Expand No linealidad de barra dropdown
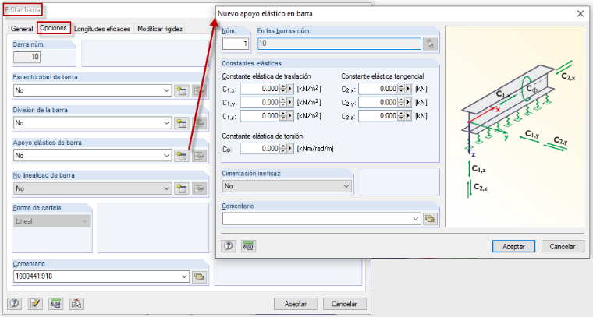593x317 pixels. click(x=167, y=188)
